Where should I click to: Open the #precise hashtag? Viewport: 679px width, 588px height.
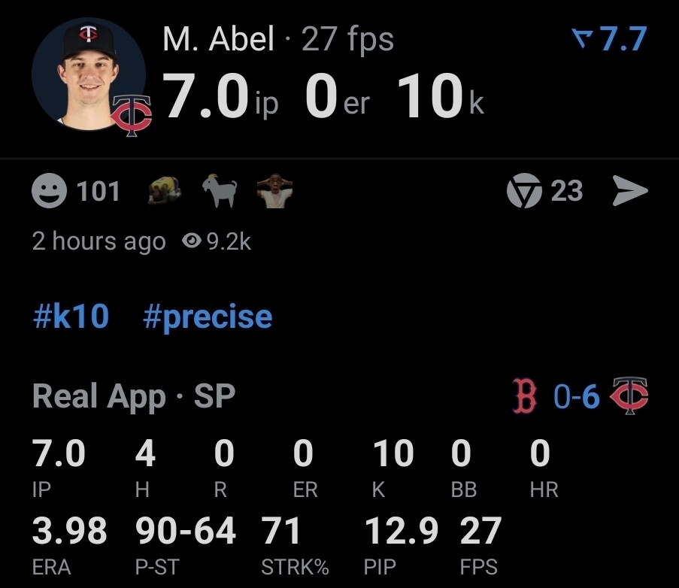[x=208, y=318]
